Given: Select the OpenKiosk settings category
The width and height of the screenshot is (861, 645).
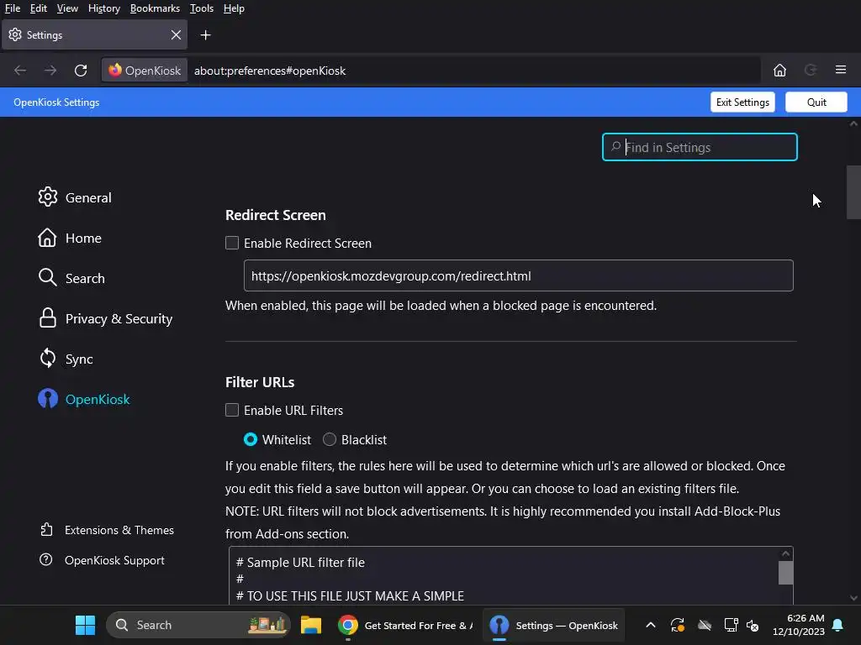Looking at the screenshot, I should (x=84, y=399).
